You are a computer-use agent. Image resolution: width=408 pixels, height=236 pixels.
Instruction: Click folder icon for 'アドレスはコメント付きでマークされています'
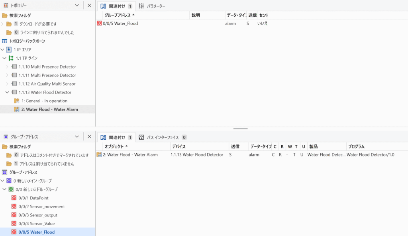click(9, 155)
